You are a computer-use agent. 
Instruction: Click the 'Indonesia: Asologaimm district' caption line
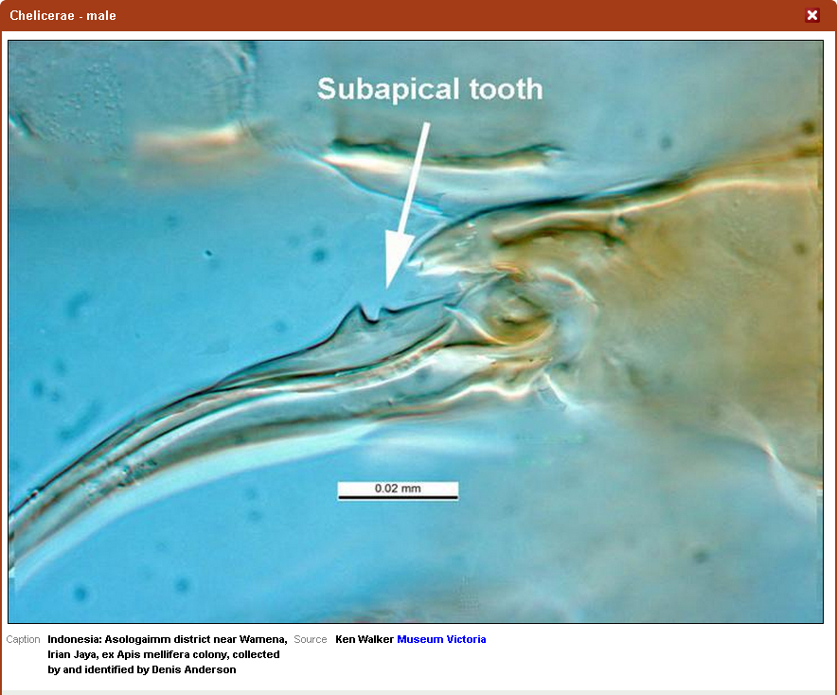coord(168,639)
